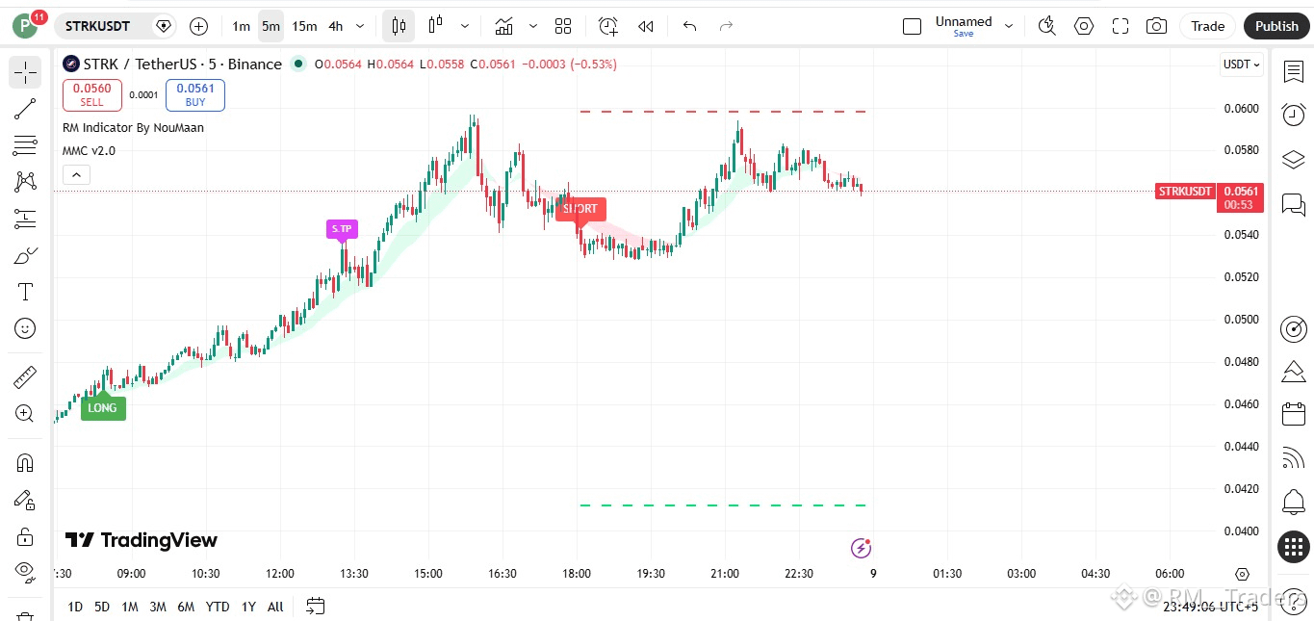The height and width of the screenshot is (621, 1314).
Task: Undo the last chart action
Action: coord(689,26)
